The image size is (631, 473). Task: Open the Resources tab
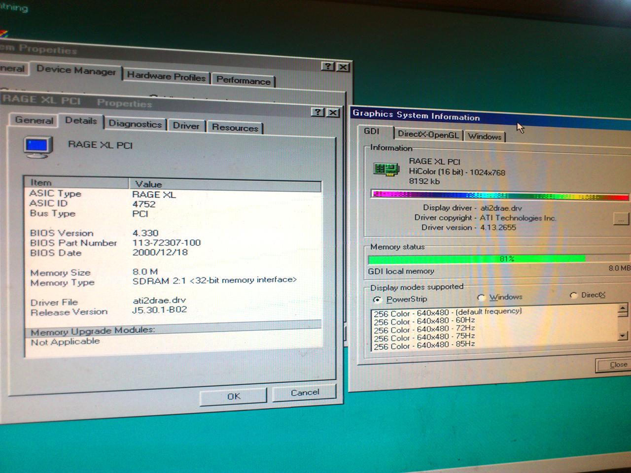point(235,128)
